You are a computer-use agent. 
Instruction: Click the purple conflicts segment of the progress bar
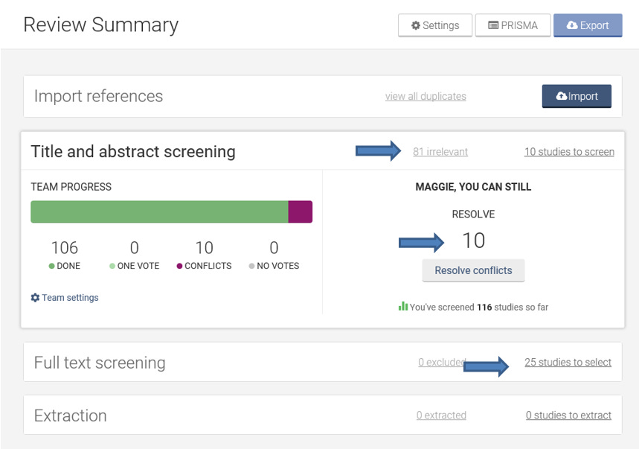pyautogui.click(x=301, y=211)
